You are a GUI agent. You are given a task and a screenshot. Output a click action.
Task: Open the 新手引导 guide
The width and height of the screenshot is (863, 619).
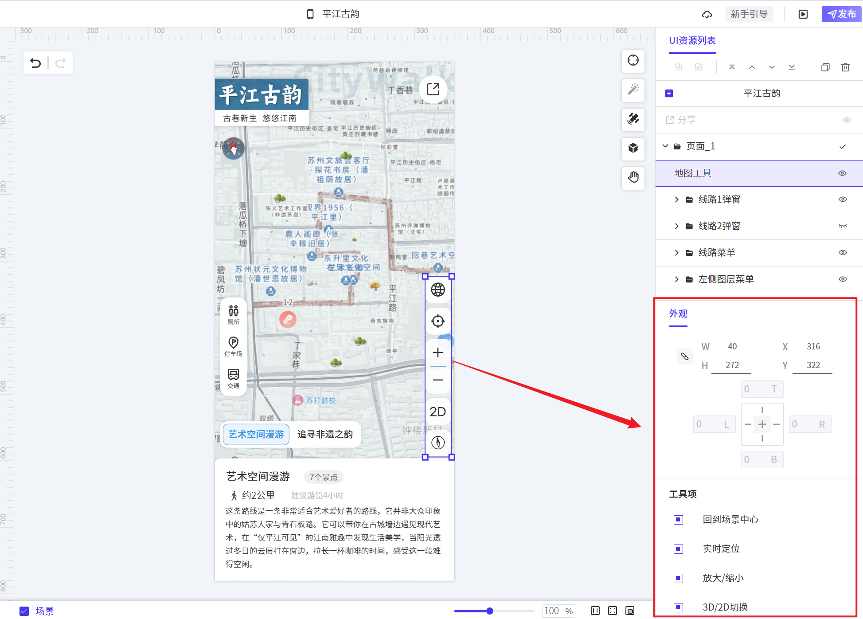(x=749, y=14)
